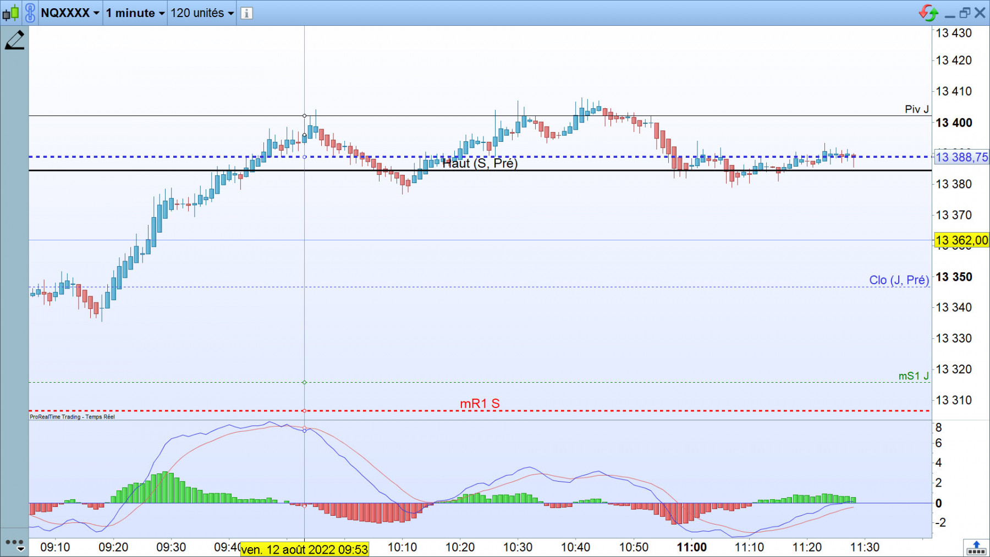Click the current price 13 388,75 tag
The height and width of the screenshot is (557, 990).
[961, 157]
